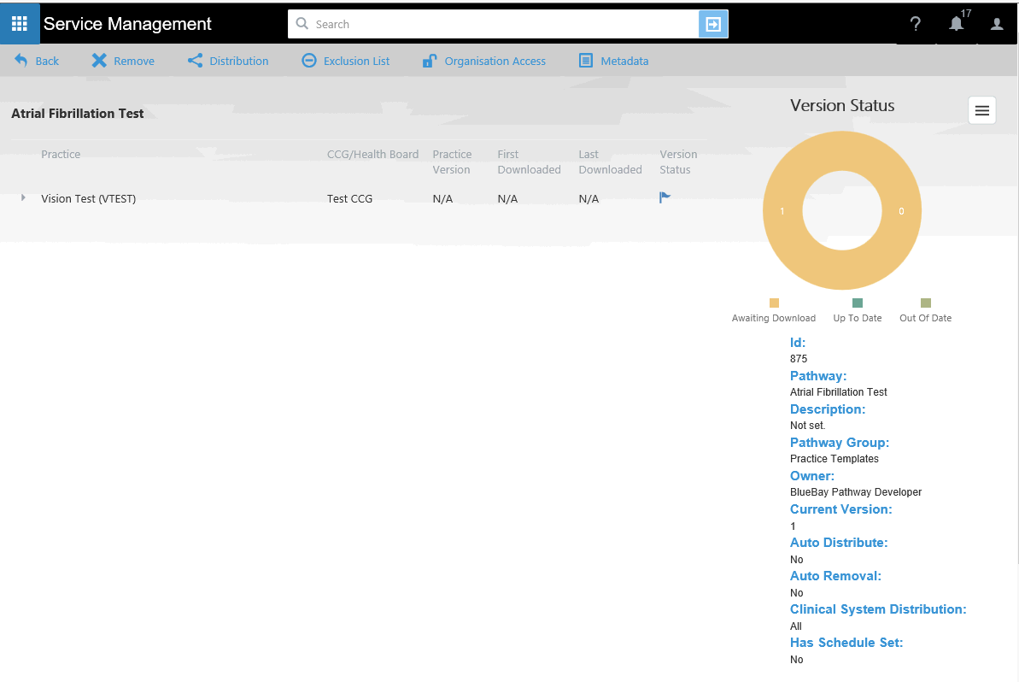This screenshot has height=682, width=1019.
Task: Click the Back arrow button
Action: click(37, 61)
